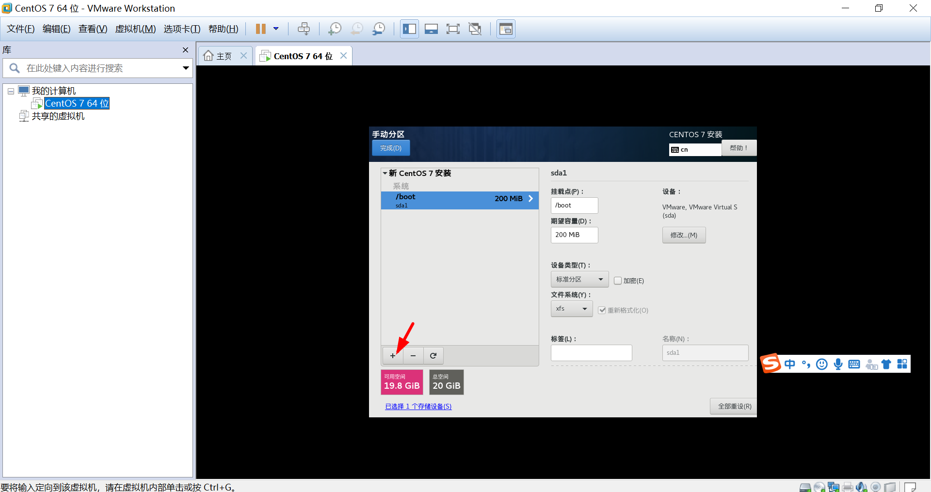Screen dimensions: 931x492
Task: Click the revert to snapshot icon
Action: (357, 29)
